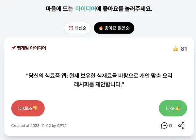Click the 레시피를 제안합니다 text line

click(99, 85)
